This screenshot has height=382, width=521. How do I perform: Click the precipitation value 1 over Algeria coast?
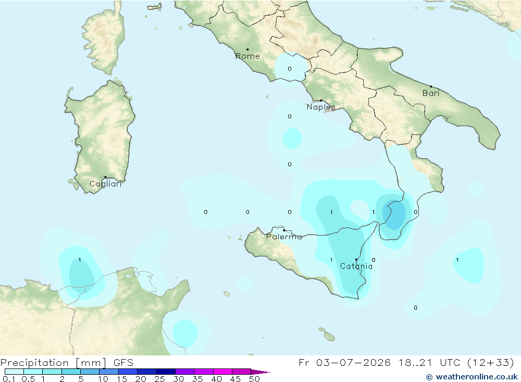(79, 260)
